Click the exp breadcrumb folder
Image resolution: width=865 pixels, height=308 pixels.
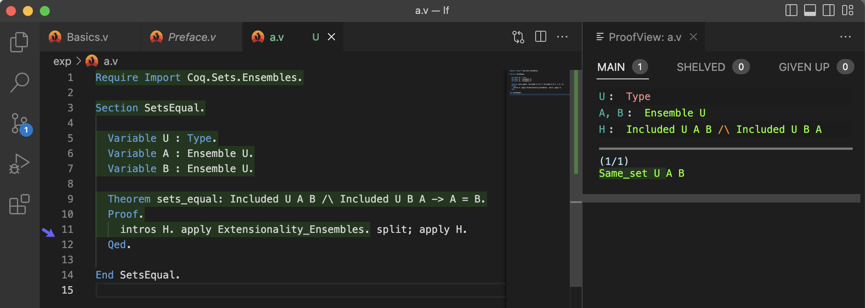(62, 62)
